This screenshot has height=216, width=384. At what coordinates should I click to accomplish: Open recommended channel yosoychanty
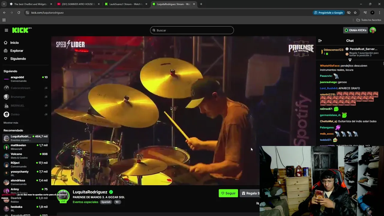25,173
